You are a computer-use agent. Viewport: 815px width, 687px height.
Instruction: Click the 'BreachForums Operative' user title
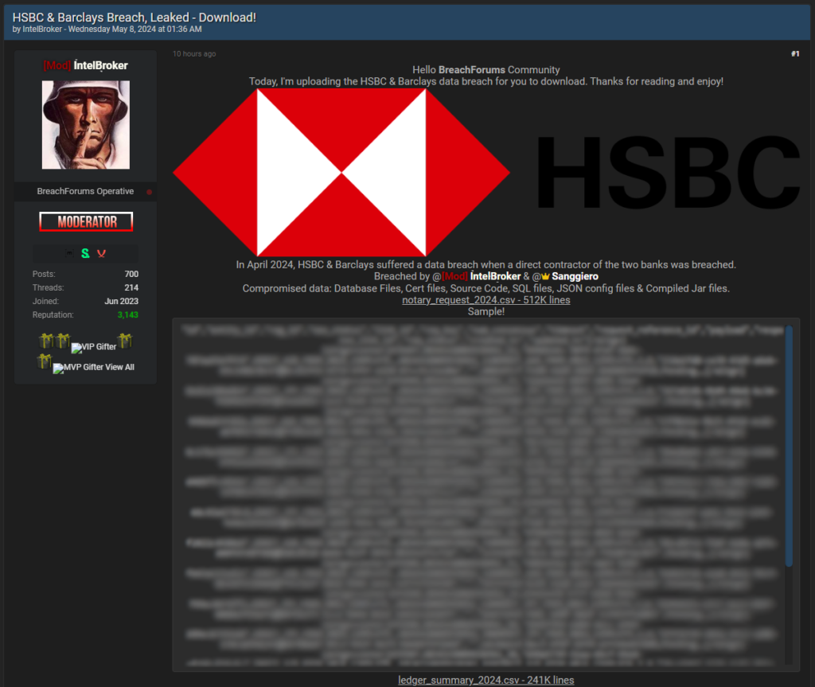85,191
